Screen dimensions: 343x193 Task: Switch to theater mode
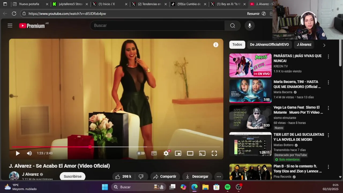(x=190, y=153)
